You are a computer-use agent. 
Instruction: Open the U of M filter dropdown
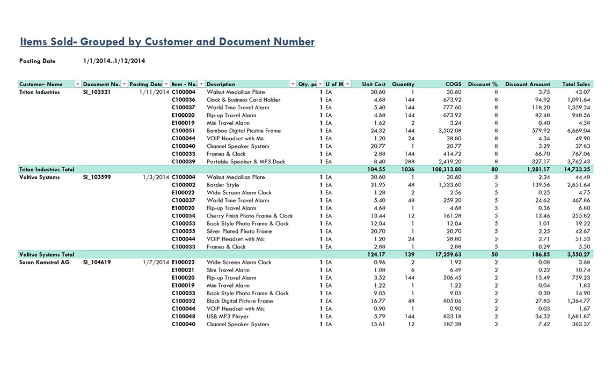tap(348, 84)
